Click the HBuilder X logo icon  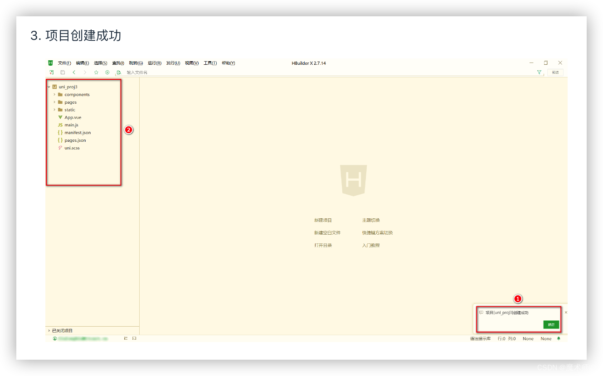click(x=51, y=63)
